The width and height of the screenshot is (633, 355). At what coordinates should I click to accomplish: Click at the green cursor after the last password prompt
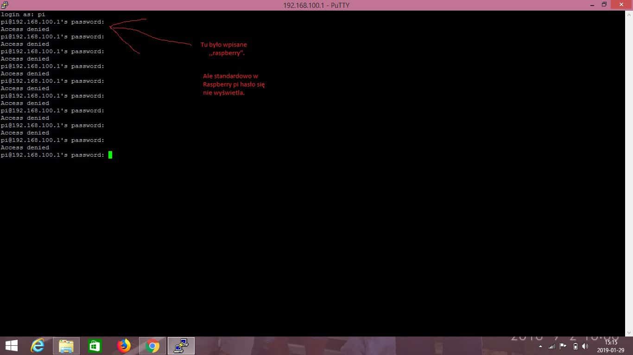pyautogui.click(x=110, y=155)
